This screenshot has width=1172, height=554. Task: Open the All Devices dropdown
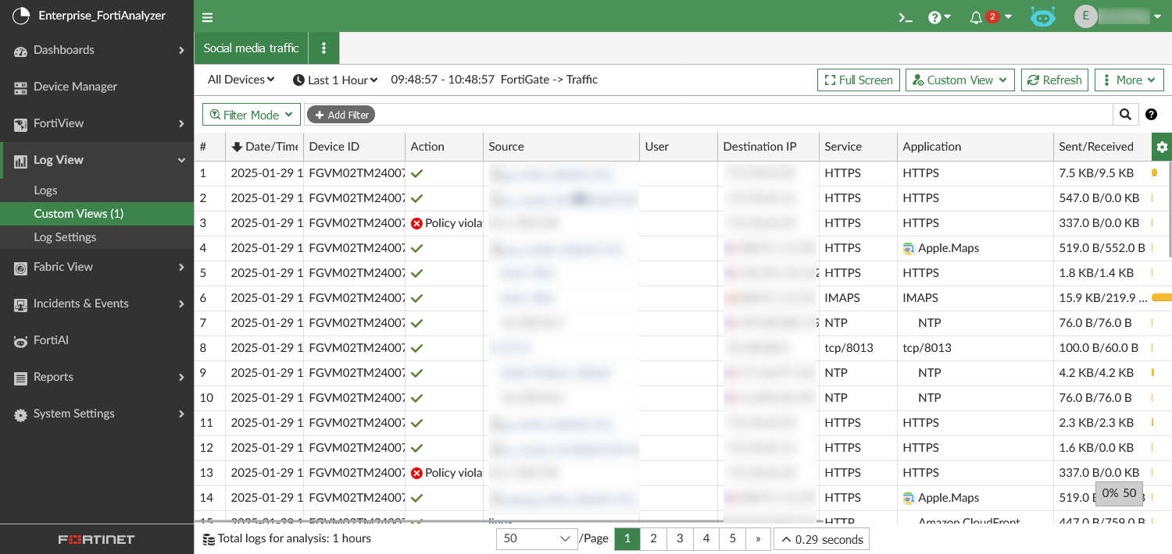[x=240, y=80]
